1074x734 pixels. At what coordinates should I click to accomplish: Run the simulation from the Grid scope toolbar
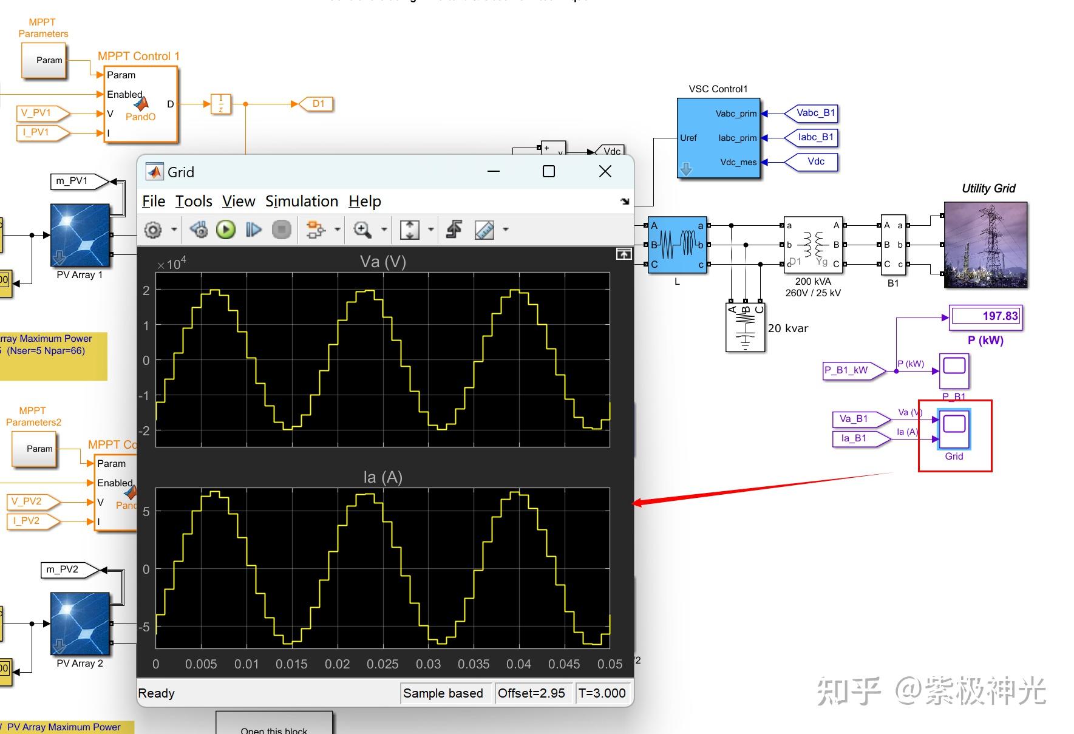tap(225, 229)
